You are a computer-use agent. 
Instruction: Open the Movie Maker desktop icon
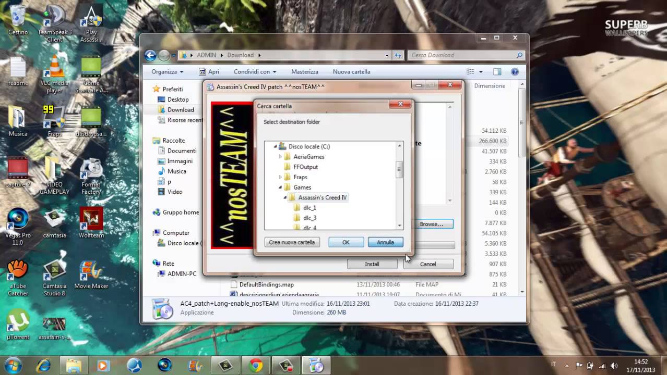pyautogui.click(x=91, y=274)
